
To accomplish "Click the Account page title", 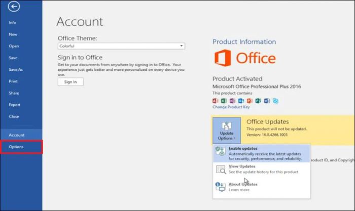I will coord(80,22).
